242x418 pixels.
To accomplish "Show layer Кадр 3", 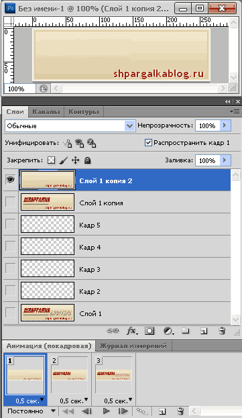I will (10, 268).
